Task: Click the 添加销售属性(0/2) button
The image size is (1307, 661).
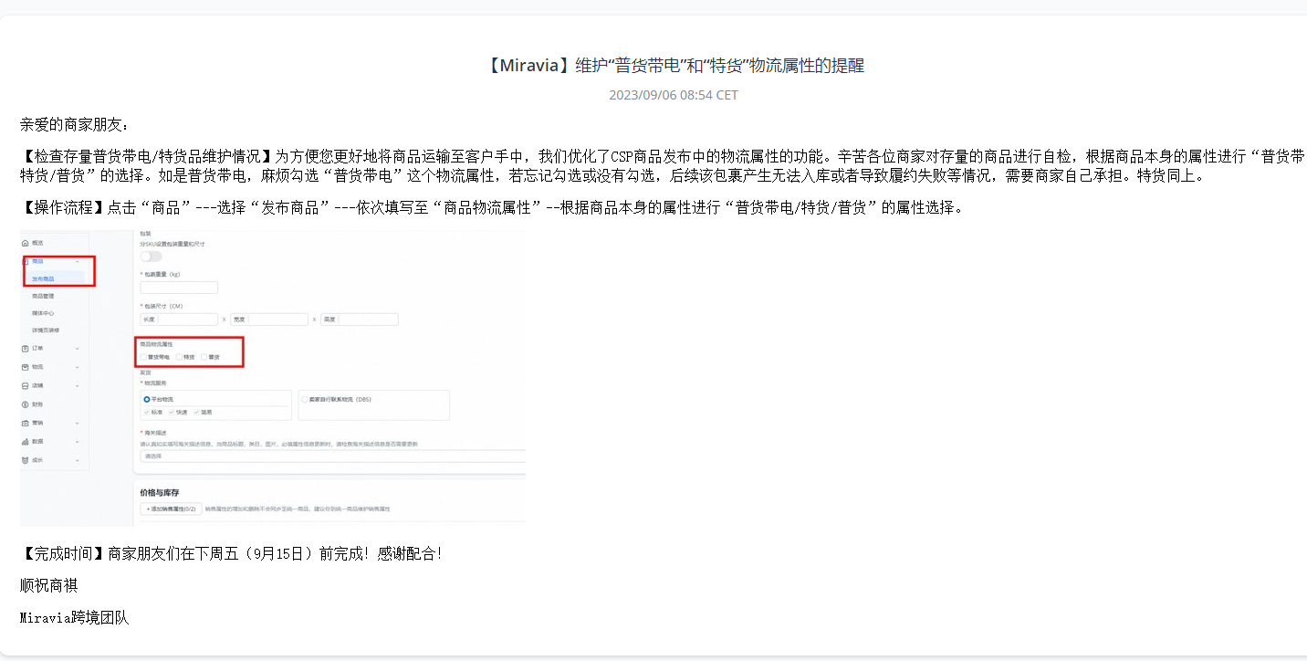Action: [x=171, y=509]
